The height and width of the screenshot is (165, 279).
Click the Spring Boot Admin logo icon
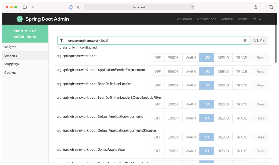point(20,19)
